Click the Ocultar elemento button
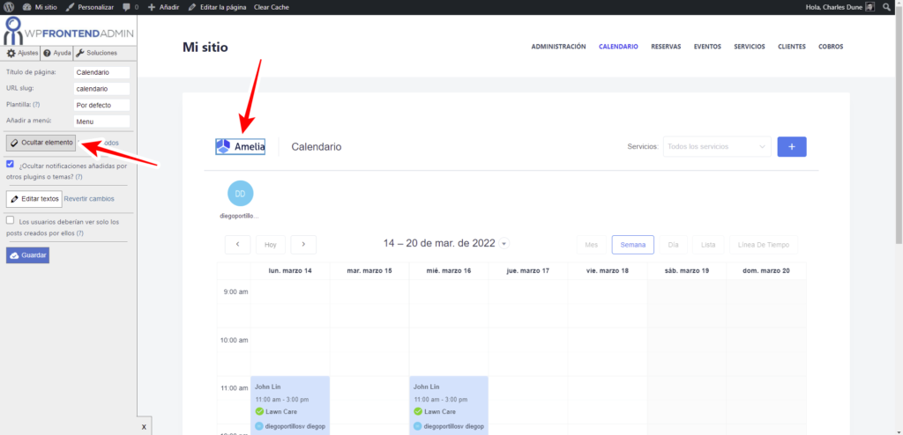Viewport: 903px width, 435px height. 41,143
